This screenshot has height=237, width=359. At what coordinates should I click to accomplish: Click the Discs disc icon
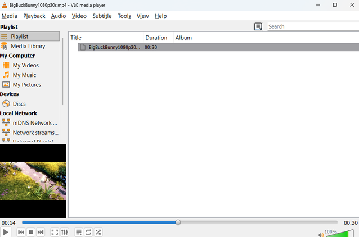coord(6,104)
